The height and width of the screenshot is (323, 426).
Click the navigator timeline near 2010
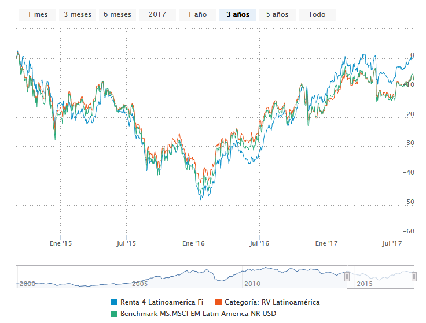tap(252, 284)
